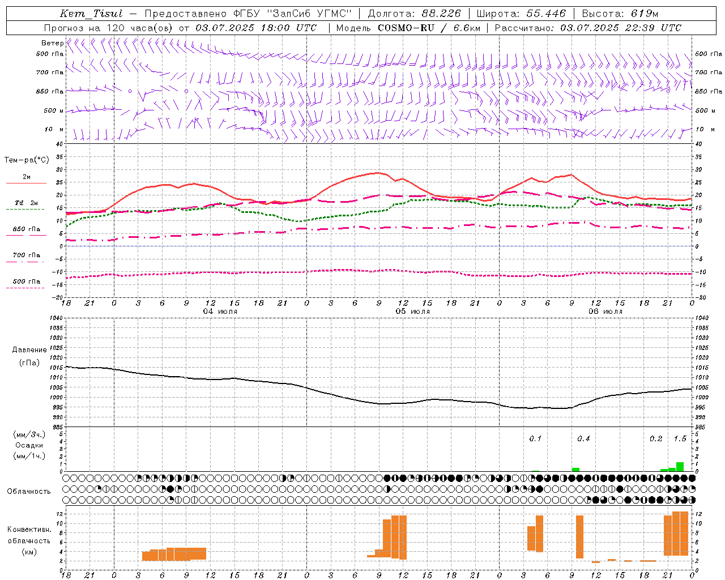Click the Облачность cloud cover label
This screenshot has width=725, height=580.
tap(29, 492)
